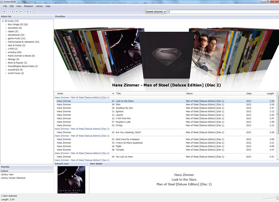Select track 11 Launch
The height and width of the screenshot is (202, 279).
[x=166, y=115]
